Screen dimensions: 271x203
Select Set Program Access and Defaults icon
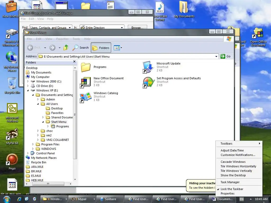148,82
